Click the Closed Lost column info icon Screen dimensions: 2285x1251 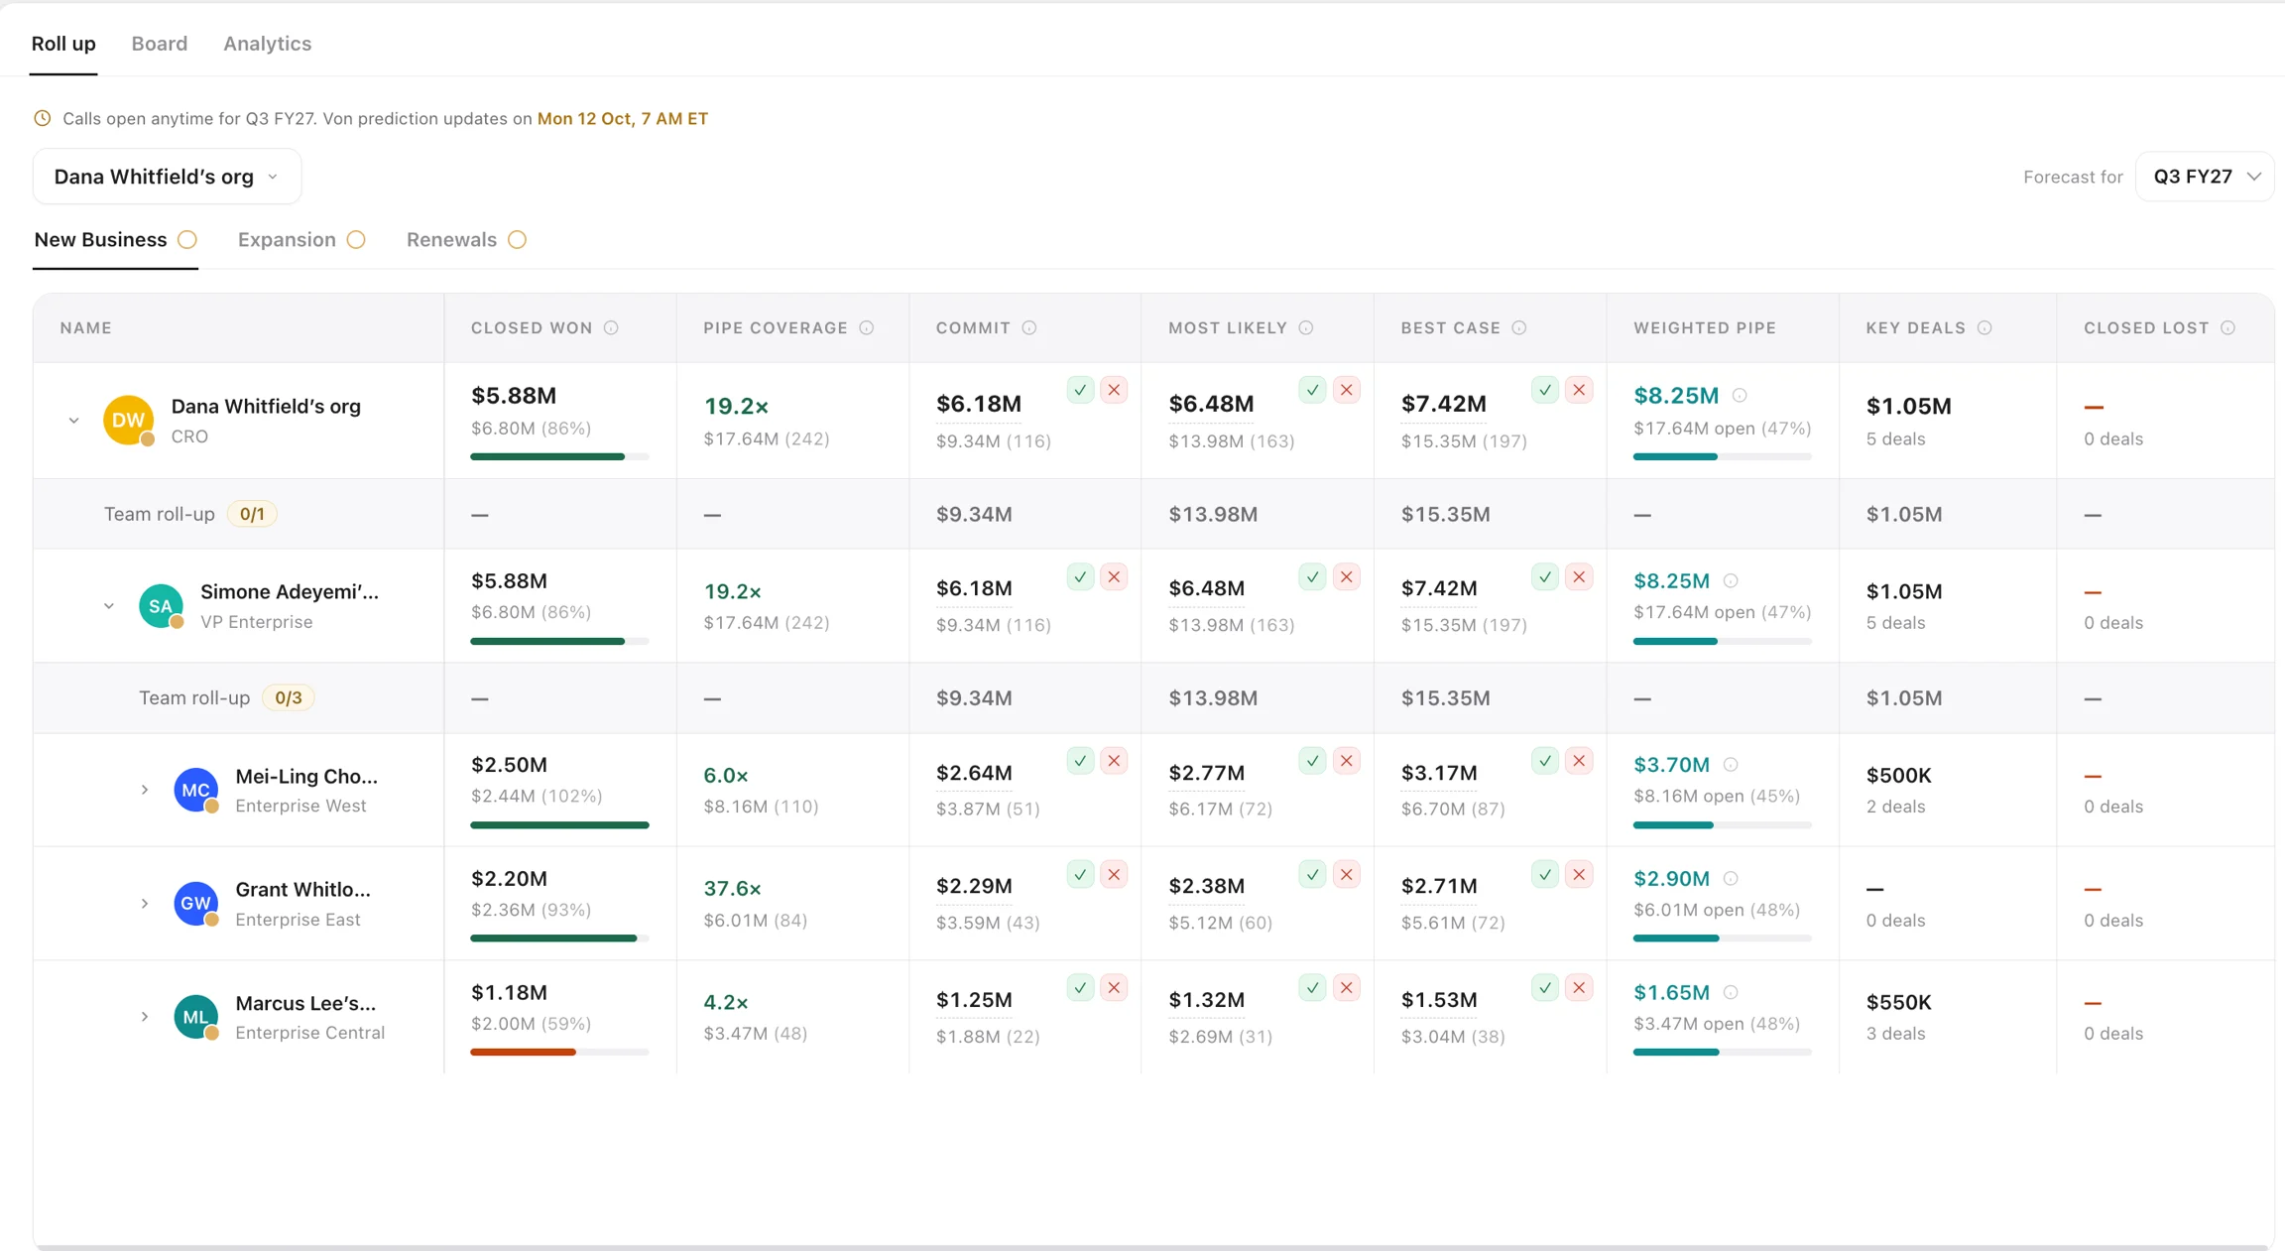pos(2228,328)
